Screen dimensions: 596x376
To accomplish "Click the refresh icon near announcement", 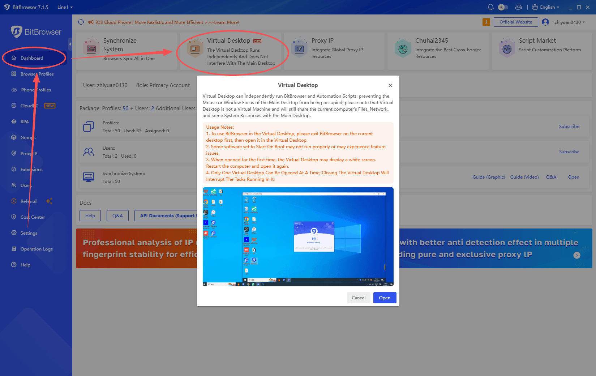I will tap(81, 22).
